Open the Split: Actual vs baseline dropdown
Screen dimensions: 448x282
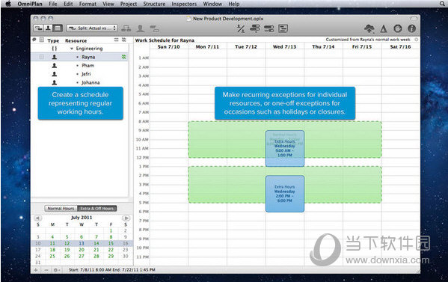point(92,28)
